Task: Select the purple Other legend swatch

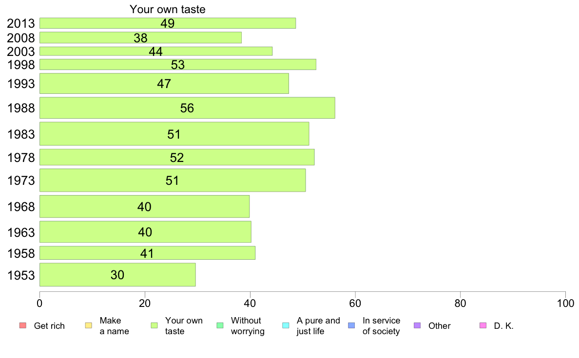Action: click(417, 325)
